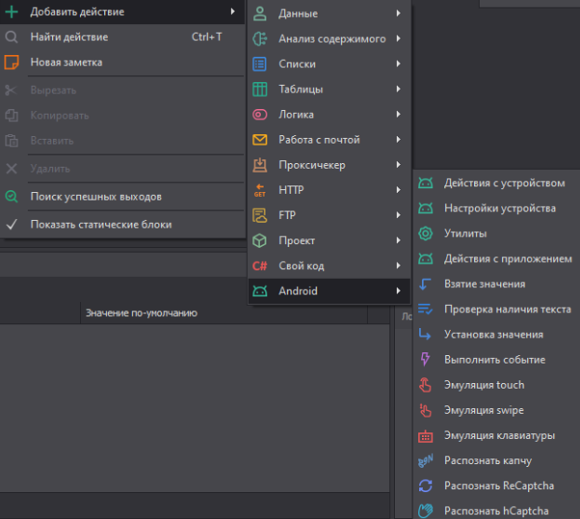Click the FTP cloud file icon
Screen dimensions: 580x519
(260, 215)
